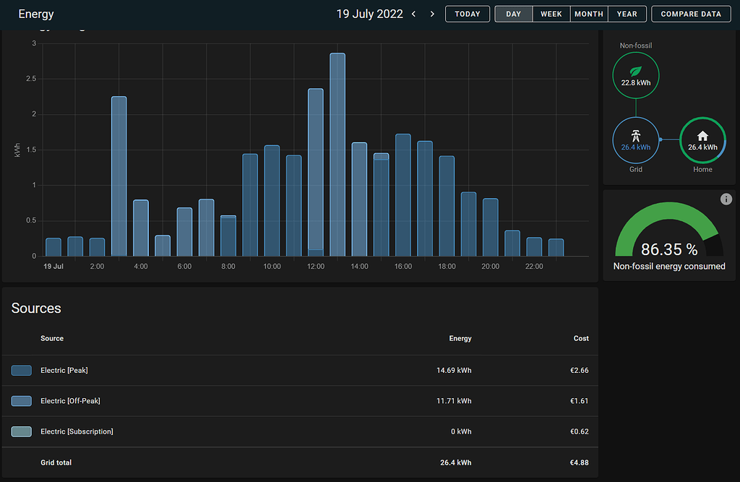Click the Electric [Subscription] color swatch
Screen dimensions: 740x482
point(21,431)
